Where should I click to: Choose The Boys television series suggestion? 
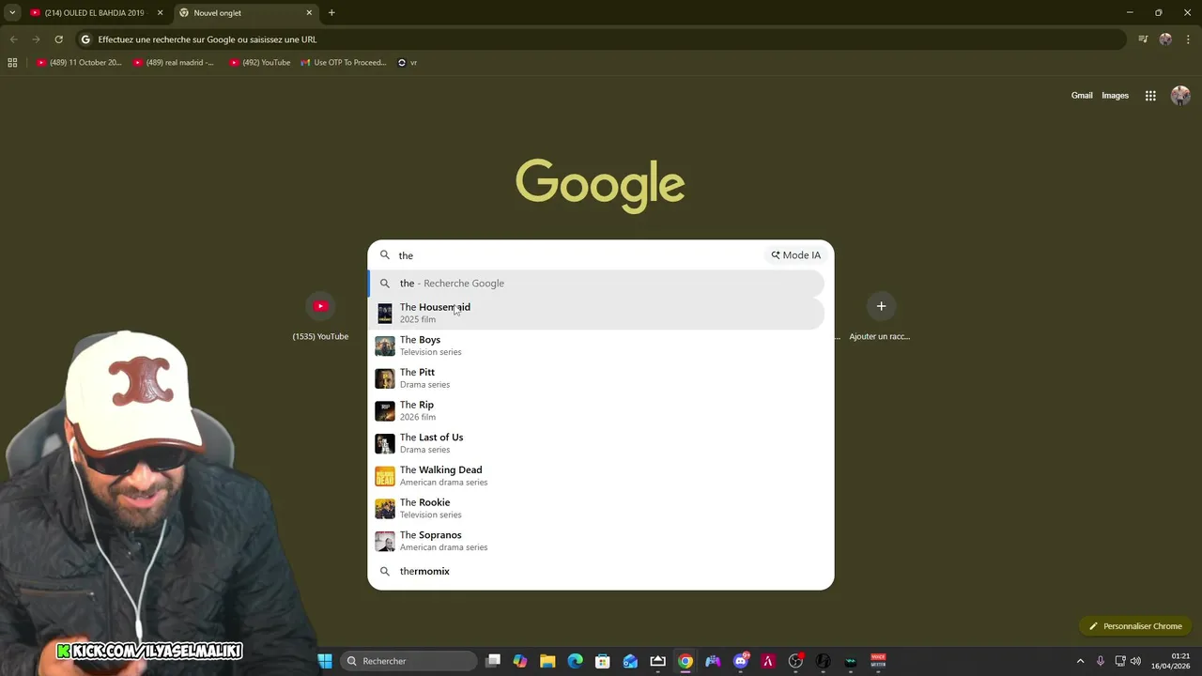(596, 346)
